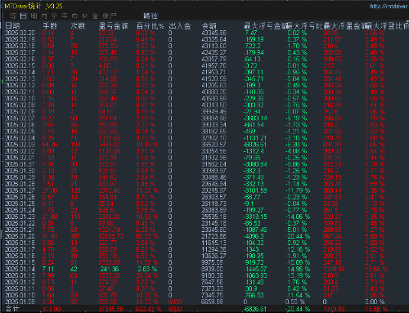Sort by the 日期 column header

click(12, 26)
